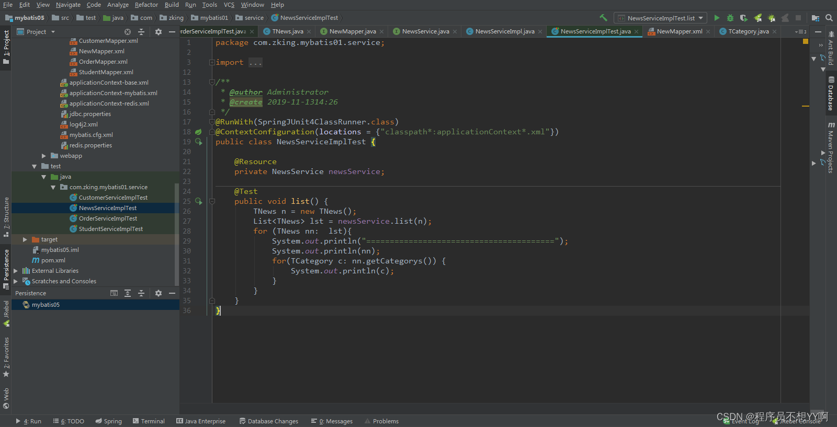Toggle fold marker at line 17
Image resolution: width=837 pixels, height=427 pixels.
212,122
